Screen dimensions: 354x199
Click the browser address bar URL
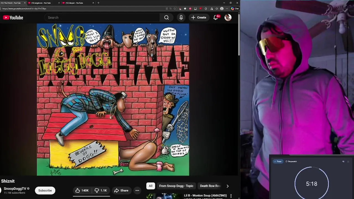click(24, 9)
